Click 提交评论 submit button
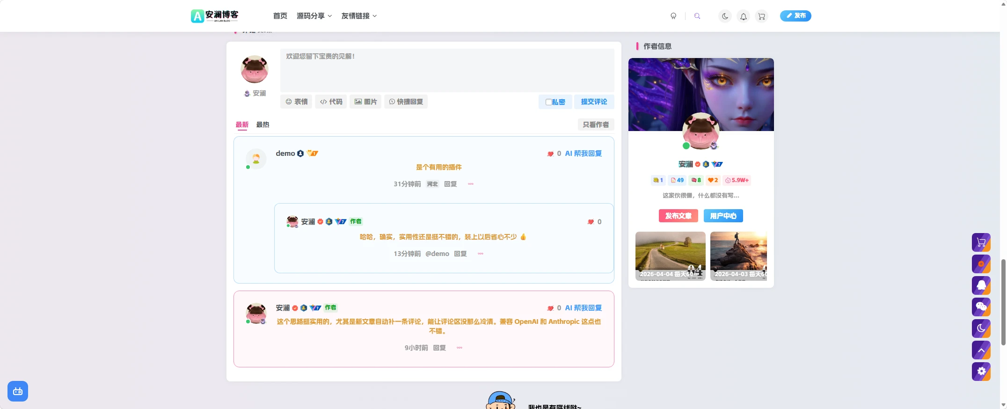The width and height of the screenshot is (1007, 409). tap(594, 102)
